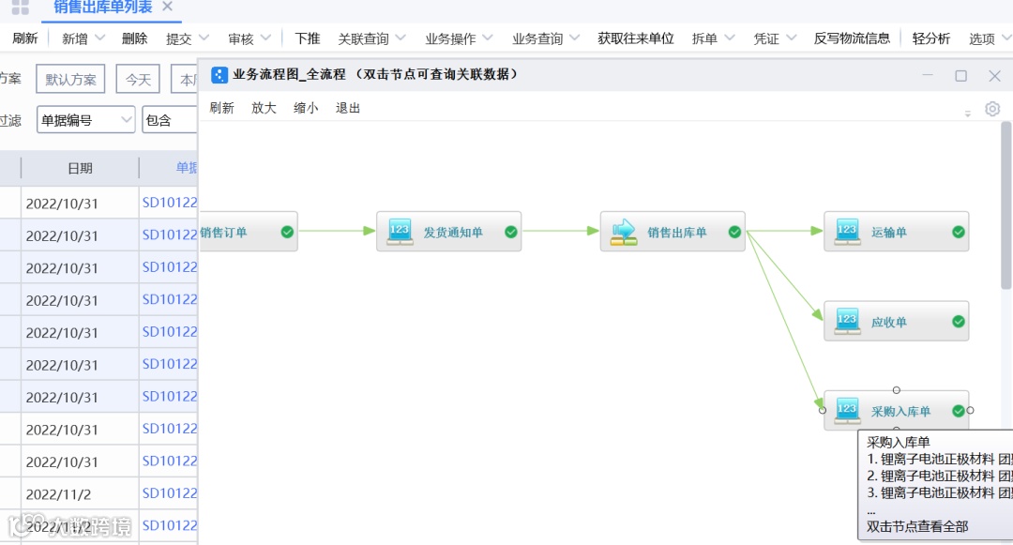
Task: Click the 提交 button
Action: coord(179,38)
